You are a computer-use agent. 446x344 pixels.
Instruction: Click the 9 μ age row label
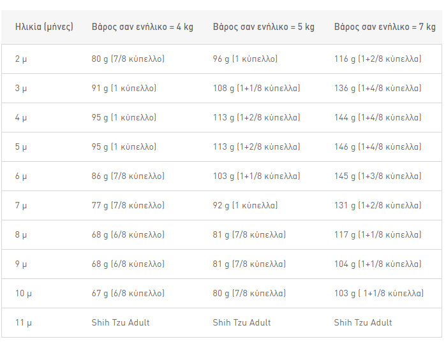[x=21, y=264]
